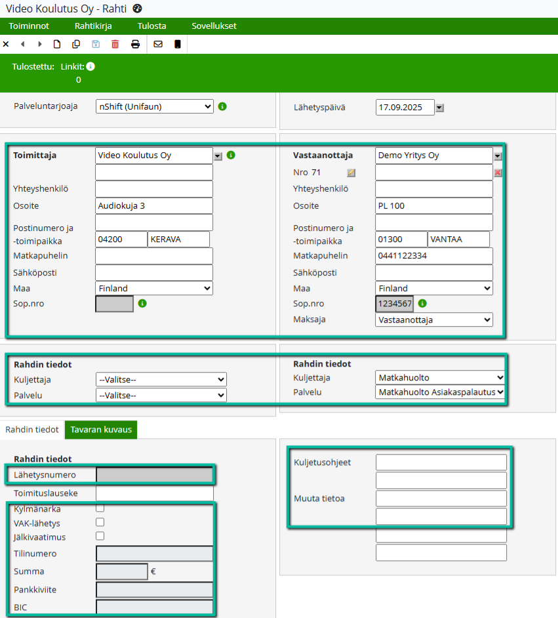This screenshot has width=558, height=618.
Task: Open the Lähetyspäivä date picker button
Action: point(440,108)
